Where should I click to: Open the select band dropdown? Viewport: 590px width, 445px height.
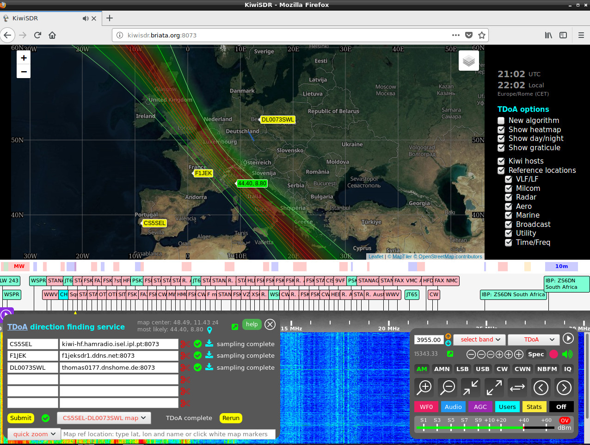(x=480, y=340)
